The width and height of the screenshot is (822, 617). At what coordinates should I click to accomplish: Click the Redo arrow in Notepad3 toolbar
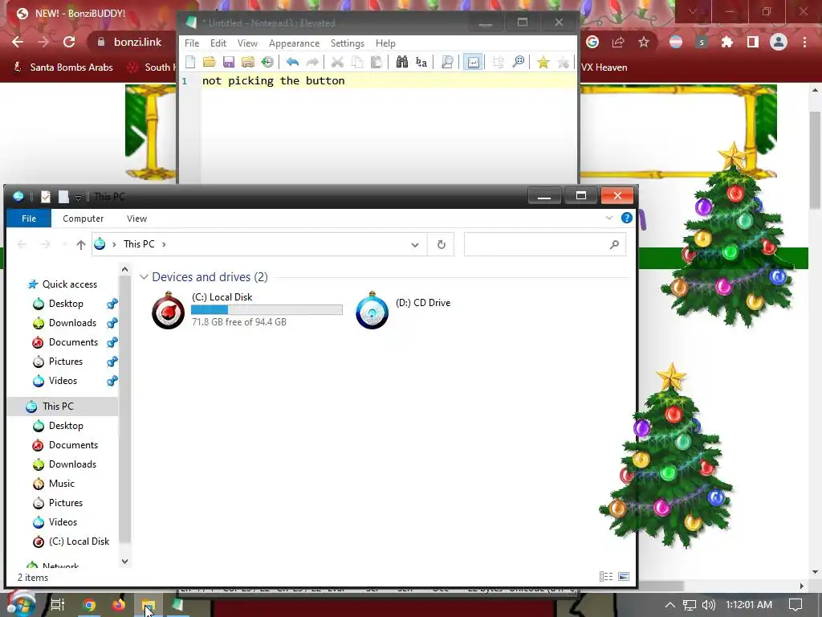click(x=312, y=63)
